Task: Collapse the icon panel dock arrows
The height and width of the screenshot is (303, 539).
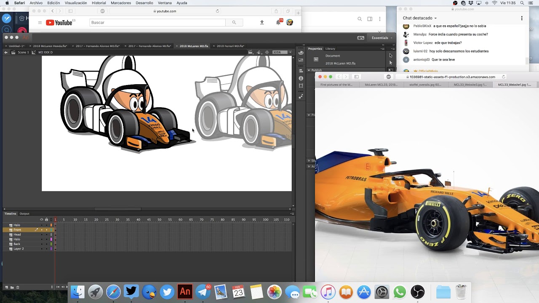Action: (304, 45)
